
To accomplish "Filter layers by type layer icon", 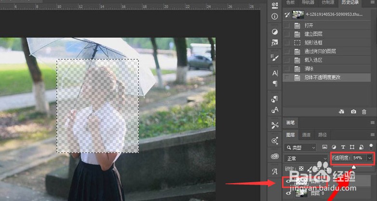I will [343, 147].
